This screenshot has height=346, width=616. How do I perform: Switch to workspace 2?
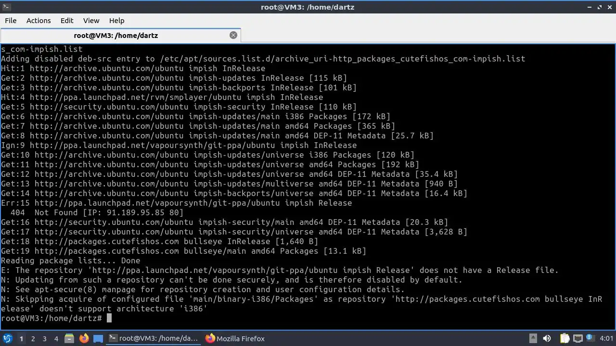pos(33,339)
